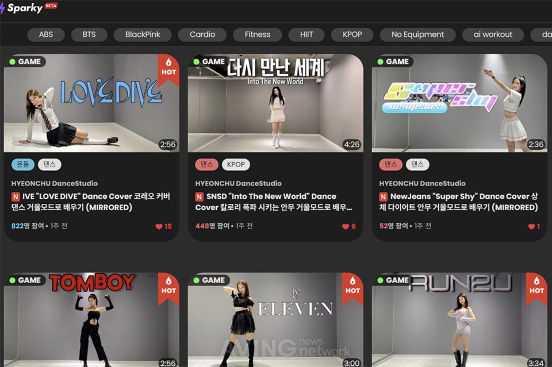Viewport: 552px width, 367px height.
Task: Click the 52명 참여 participant count
Action: point(393,226)
